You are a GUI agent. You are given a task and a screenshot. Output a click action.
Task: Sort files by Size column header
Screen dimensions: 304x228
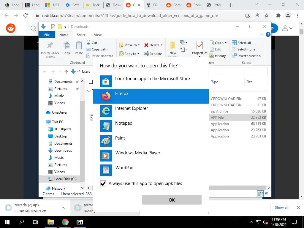tap(249, 82)
